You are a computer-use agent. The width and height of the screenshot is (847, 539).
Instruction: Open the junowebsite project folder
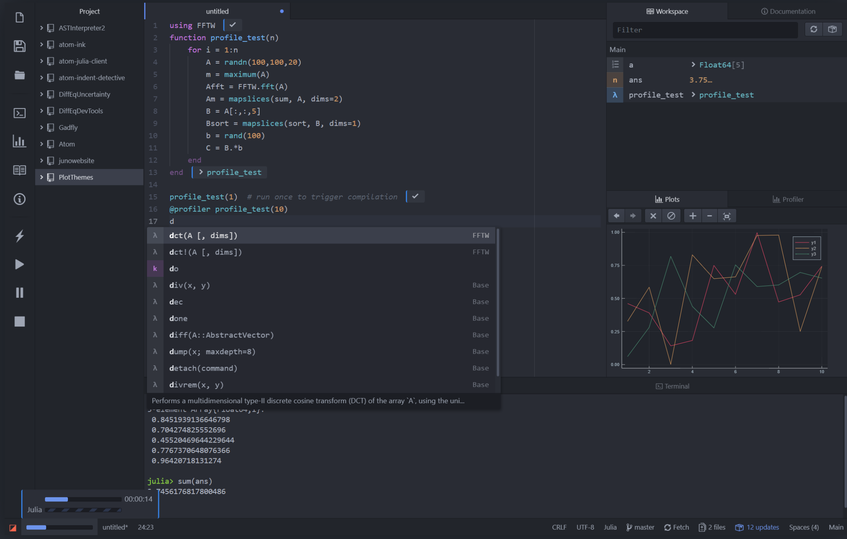(89, 161)
